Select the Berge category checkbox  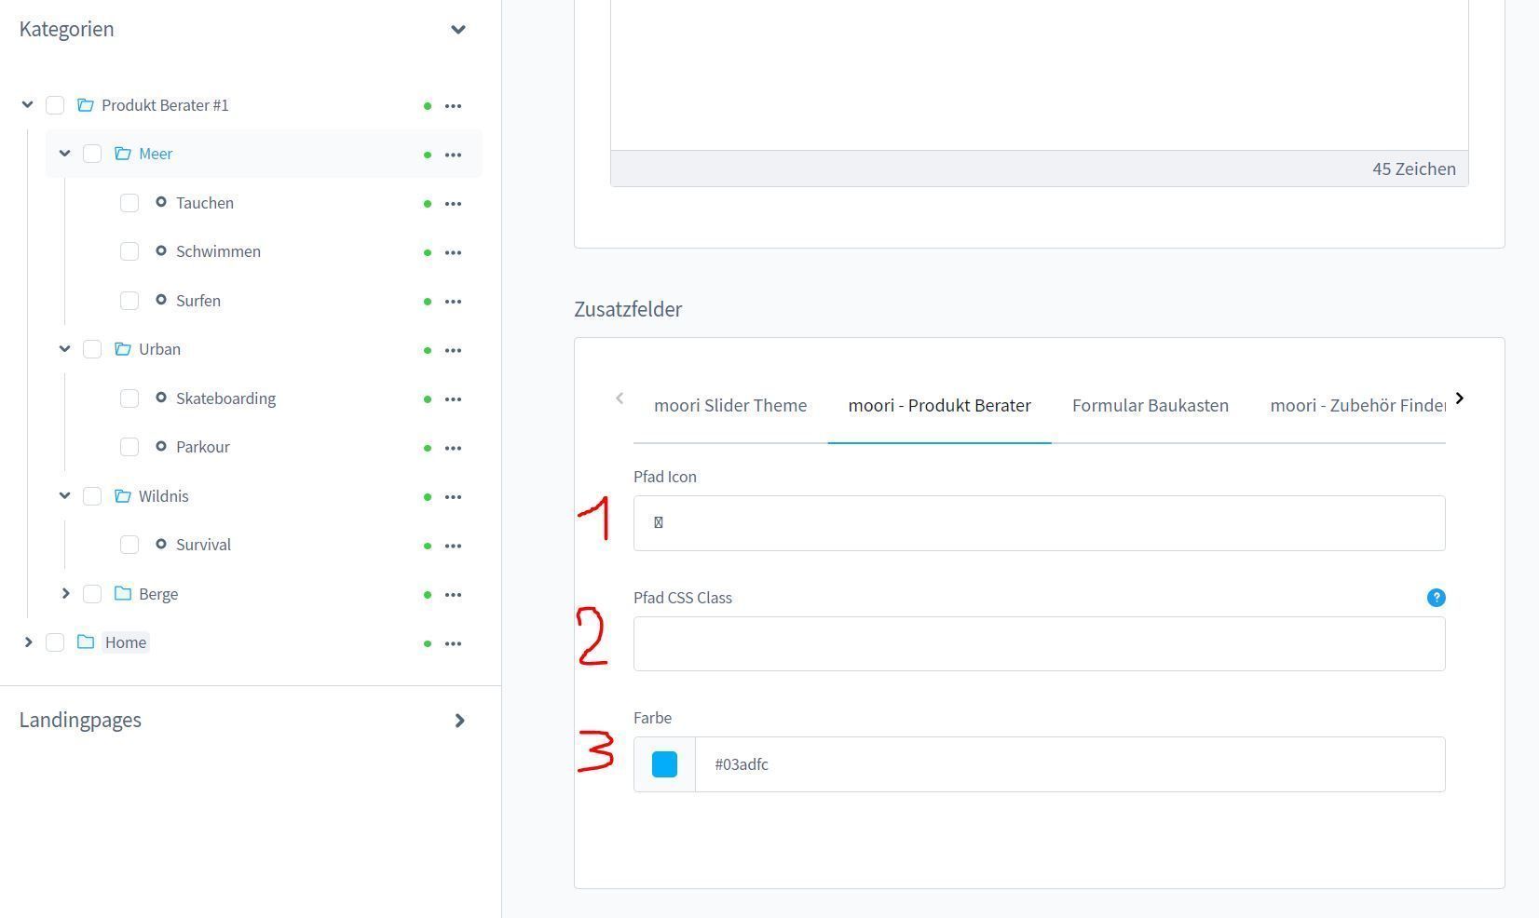point(92,594)
